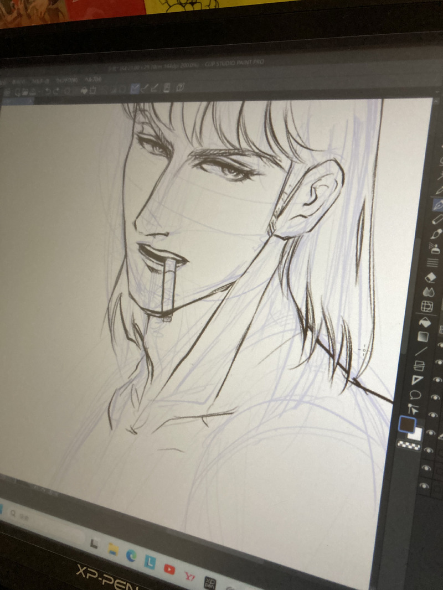Open the Yahoo taskbar icon
The height and width of the screenshot is (590, 443).
(189, 576)
